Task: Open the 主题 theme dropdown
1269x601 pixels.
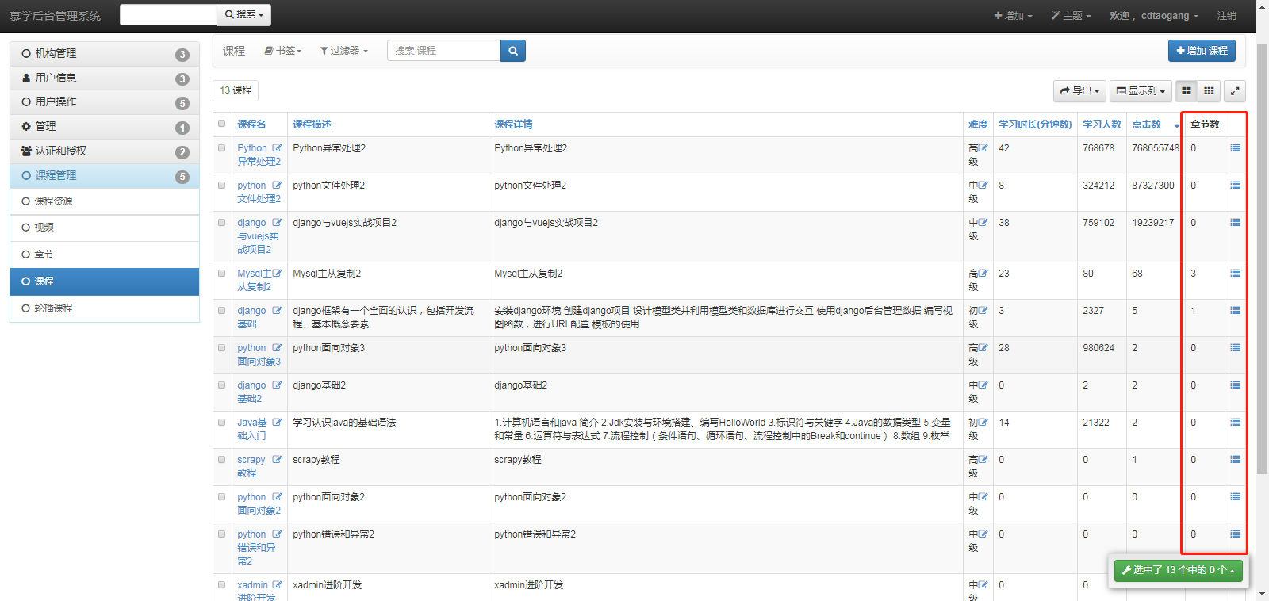Action: click(1072, 16)
